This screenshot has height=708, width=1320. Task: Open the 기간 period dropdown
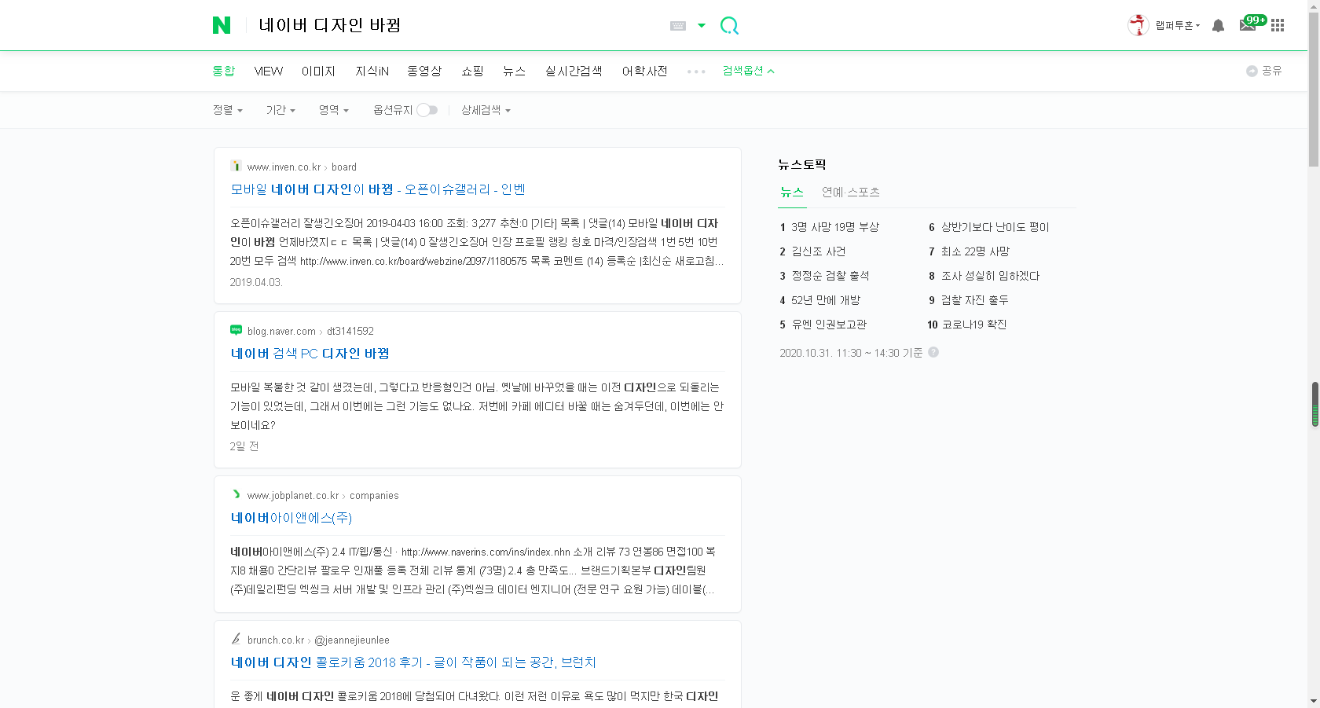[280, 110]
